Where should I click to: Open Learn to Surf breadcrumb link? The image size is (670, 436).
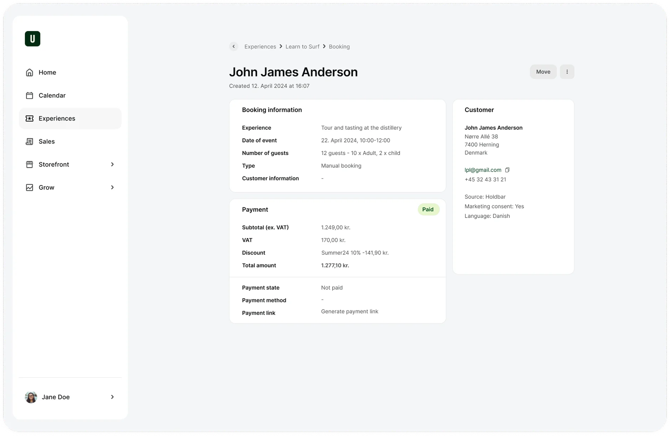[302, 46]
